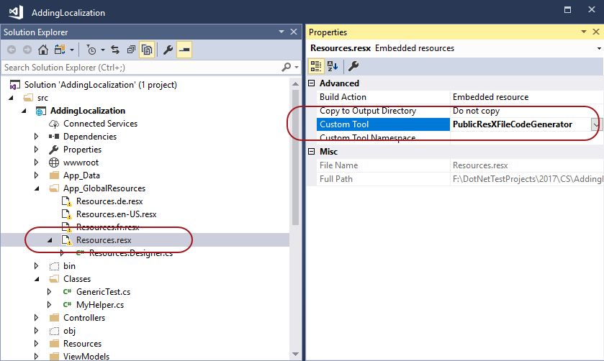Select the GenericTest.cs file
The image size is (604, 361).
102,292
